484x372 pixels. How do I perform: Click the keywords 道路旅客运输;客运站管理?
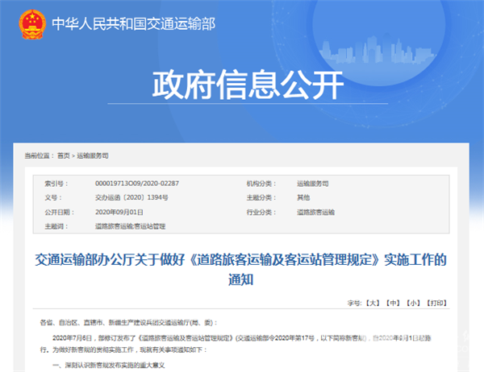(129, 225)
